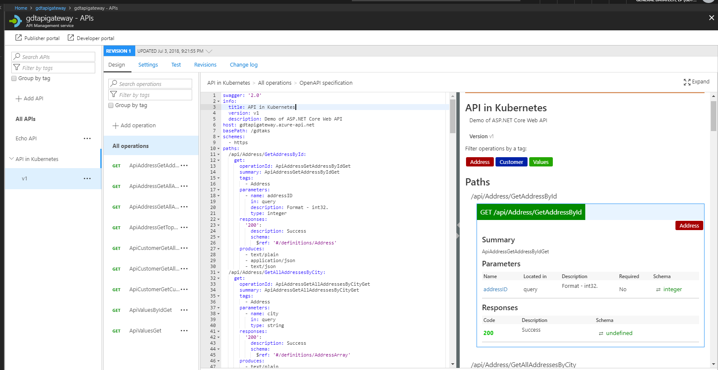Viewport: 718px width, 370px height.
Task: Click the editor splitter collapse arrow
Action: point(458,231)
